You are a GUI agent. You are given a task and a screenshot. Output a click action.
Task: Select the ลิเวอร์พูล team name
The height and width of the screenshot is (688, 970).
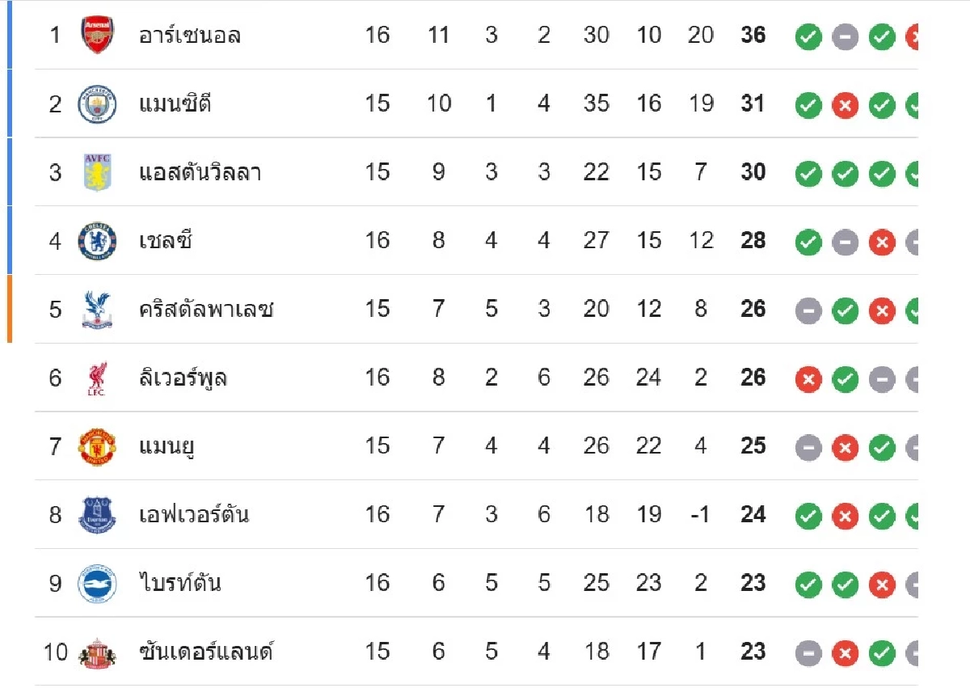tap(183, 378)
